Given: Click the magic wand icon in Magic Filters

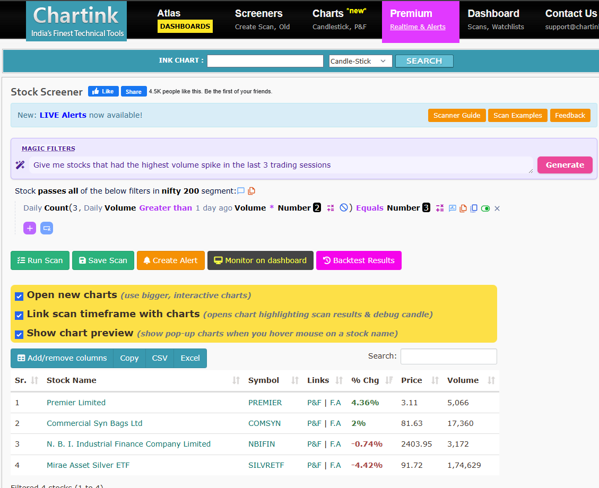Looking at the screenshot, I should (20, 164).
